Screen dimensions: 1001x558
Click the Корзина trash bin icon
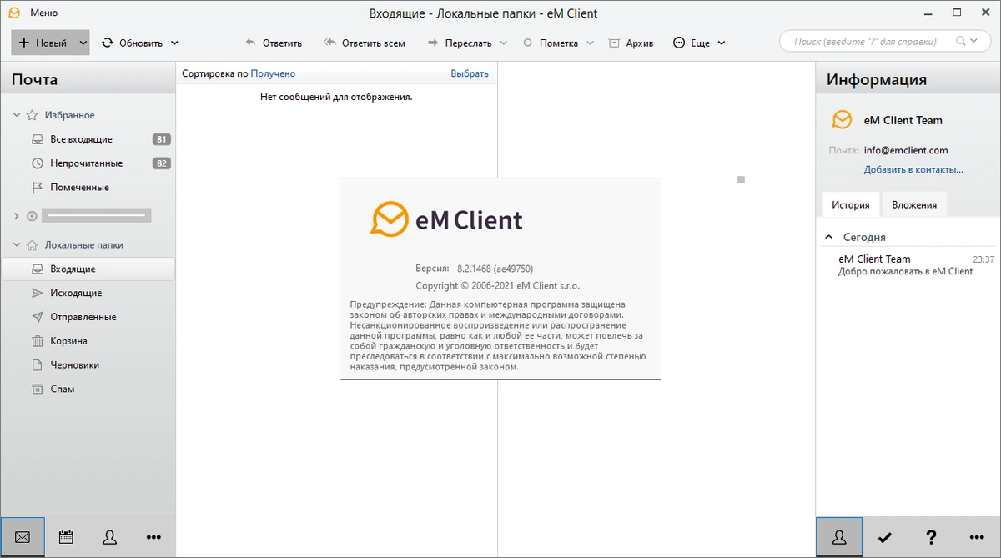point(37,341)
